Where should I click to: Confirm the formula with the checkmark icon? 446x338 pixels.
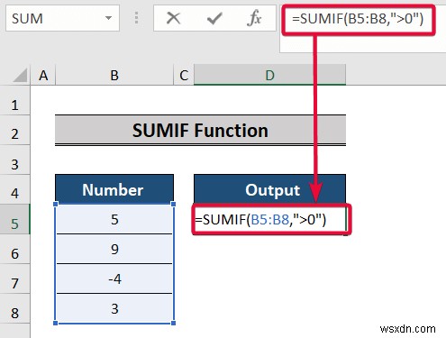tap(214, 18)
